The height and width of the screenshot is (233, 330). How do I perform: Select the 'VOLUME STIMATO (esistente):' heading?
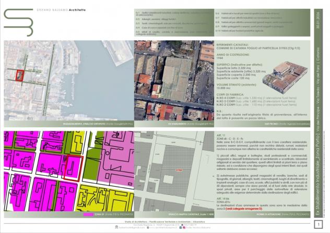237,84
